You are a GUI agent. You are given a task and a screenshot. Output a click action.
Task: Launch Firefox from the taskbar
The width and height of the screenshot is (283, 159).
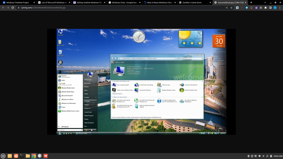16,156
